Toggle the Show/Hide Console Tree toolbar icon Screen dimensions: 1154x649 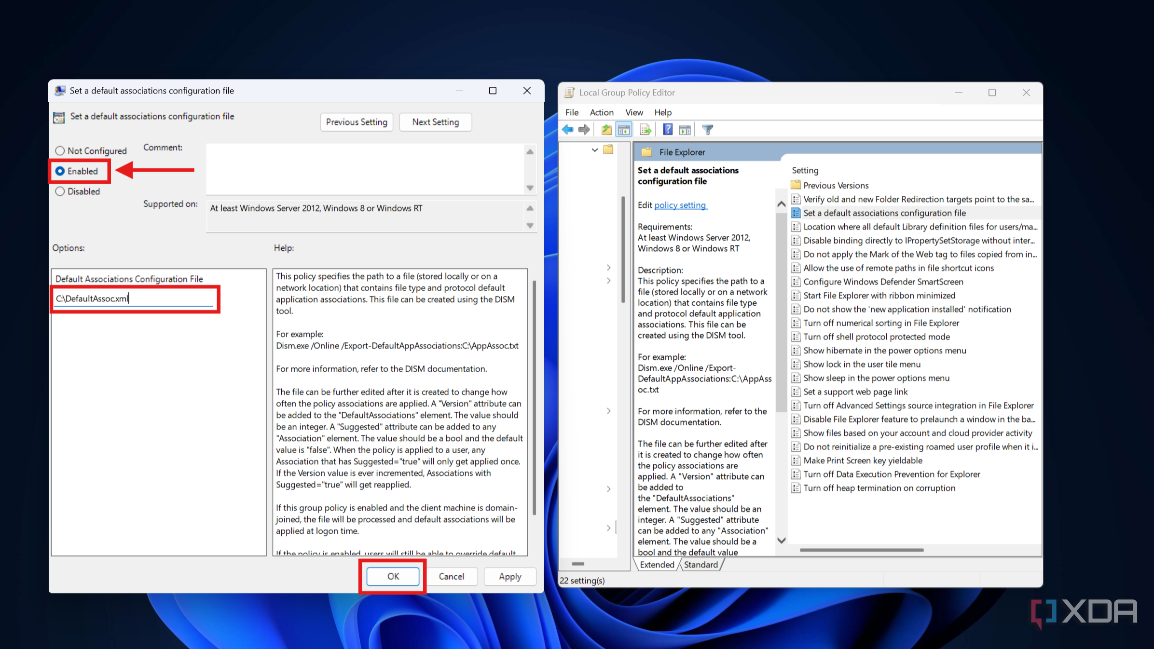624,130
